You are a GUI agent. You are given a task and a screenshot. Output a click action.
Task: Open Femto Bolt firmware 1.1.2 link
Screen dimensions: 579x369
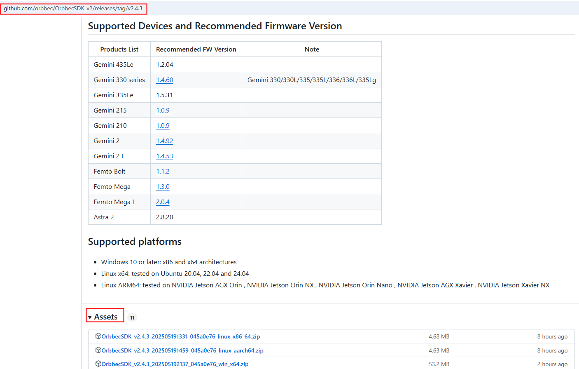coord(163,172)
